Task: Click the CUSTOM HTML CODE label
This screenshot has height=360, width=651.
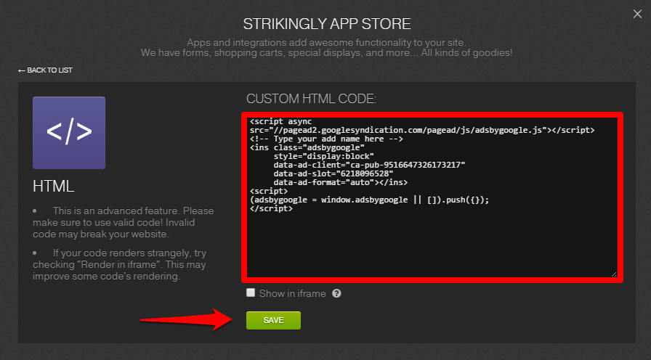Action: pyautogui.click(x=312, y=99)
